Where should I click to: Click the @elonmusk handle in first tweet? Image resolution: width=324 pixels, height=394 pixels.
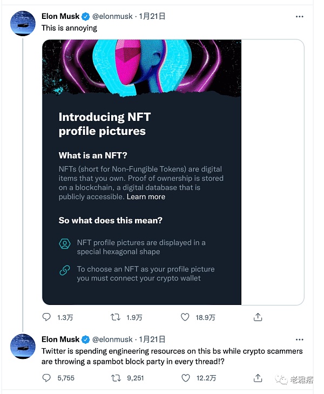coord(112,16)
